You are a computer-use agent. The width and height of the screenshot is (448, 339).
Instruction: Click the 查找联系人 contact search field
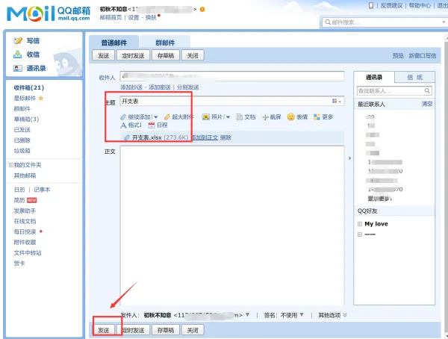point(394,91)
